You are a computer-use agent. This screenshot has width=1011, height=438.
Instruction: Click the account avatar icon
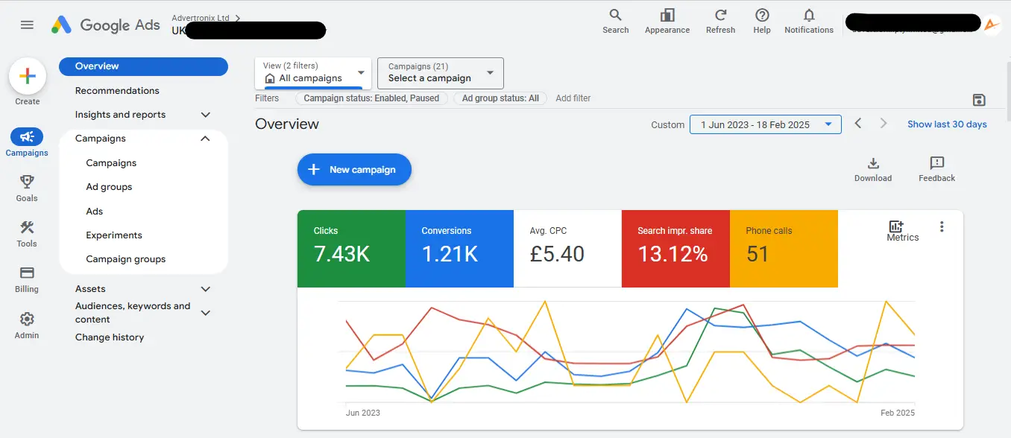(x=992, y=25)
